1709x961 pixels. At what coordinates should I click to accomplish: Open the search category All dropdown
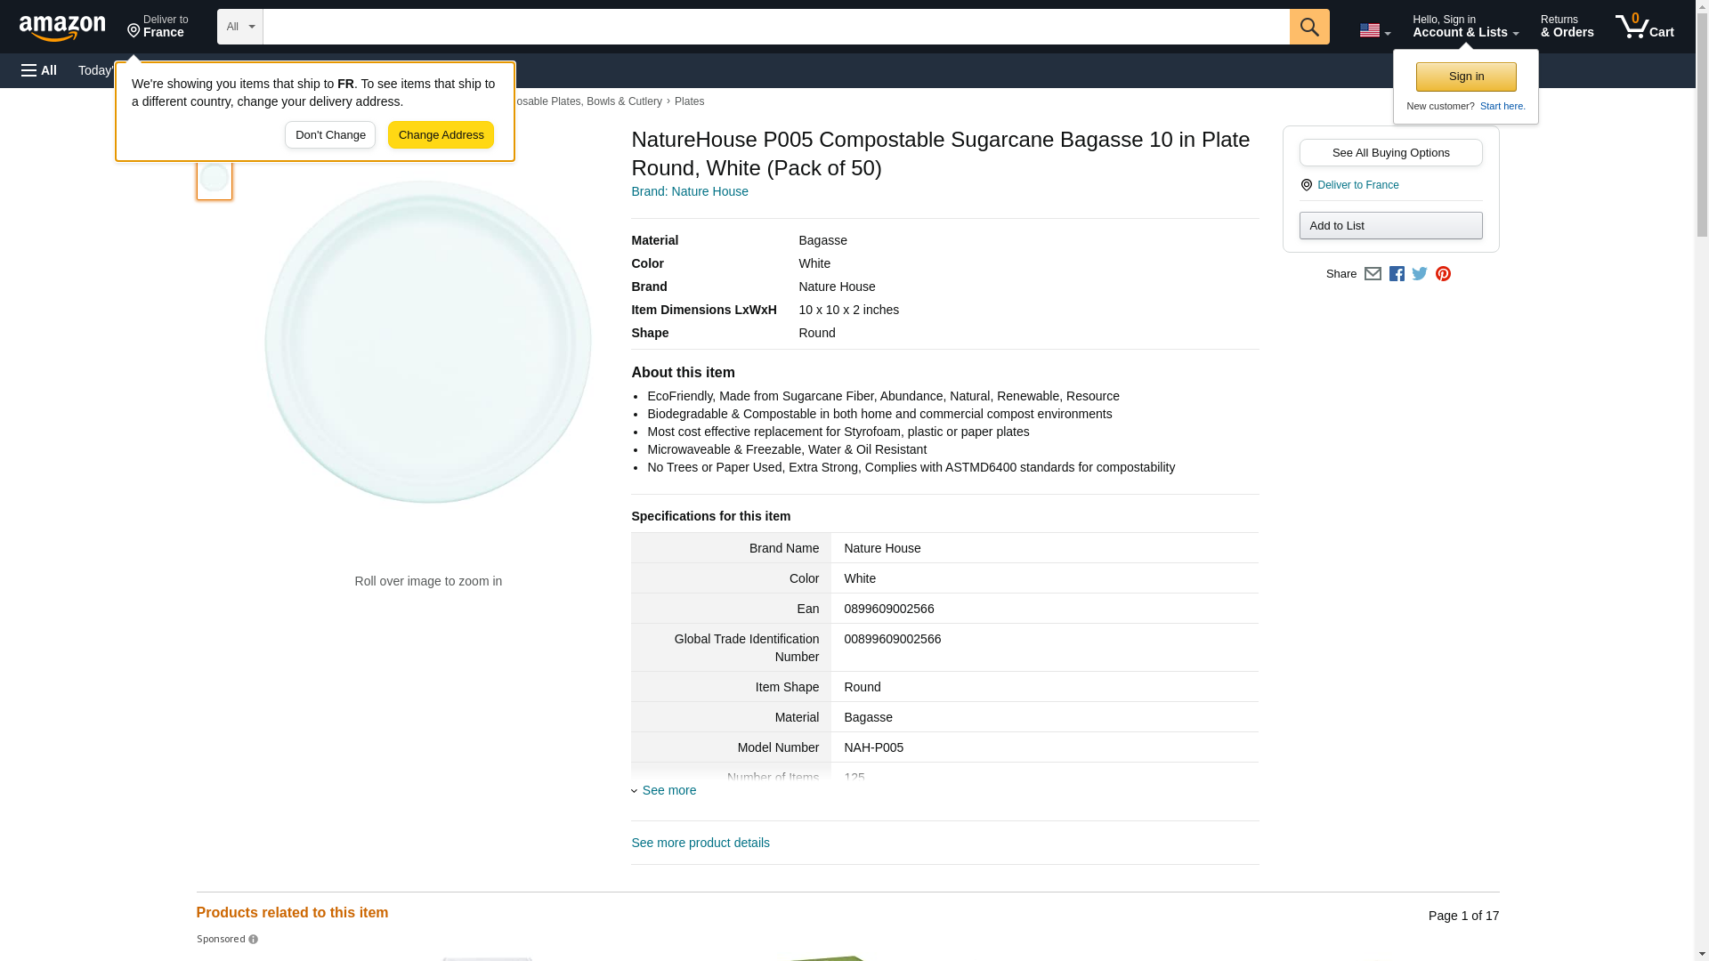tap(239, 27)
